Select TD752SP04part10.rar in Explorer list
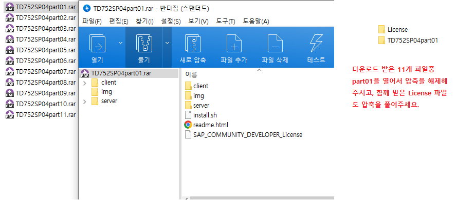The width and height of the screenshot is (456, 200). tap(41, 104)
